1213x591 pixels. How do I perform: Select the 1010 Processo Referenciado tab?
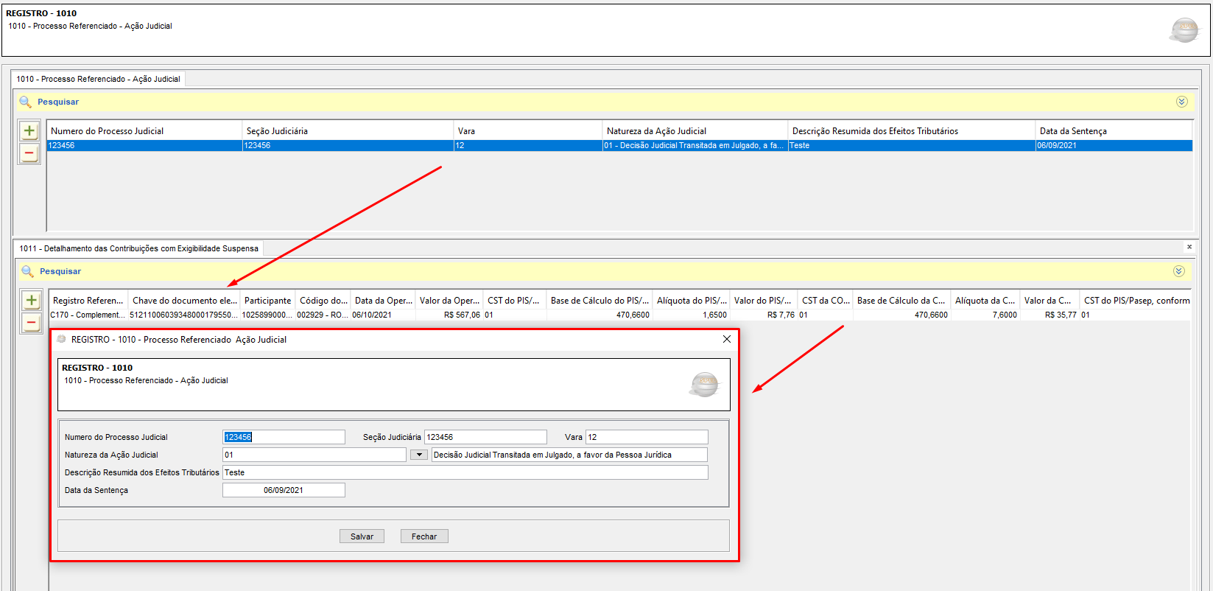(x=98, y=79)
